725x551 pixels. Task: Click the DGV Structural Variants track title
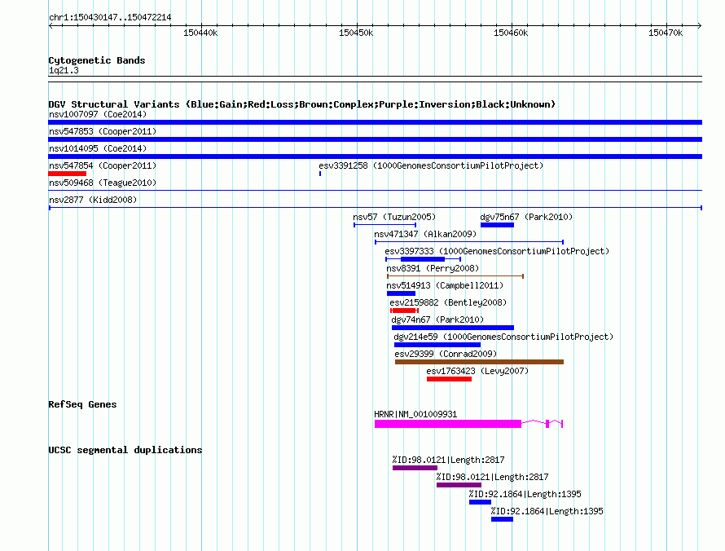[301, 104]
